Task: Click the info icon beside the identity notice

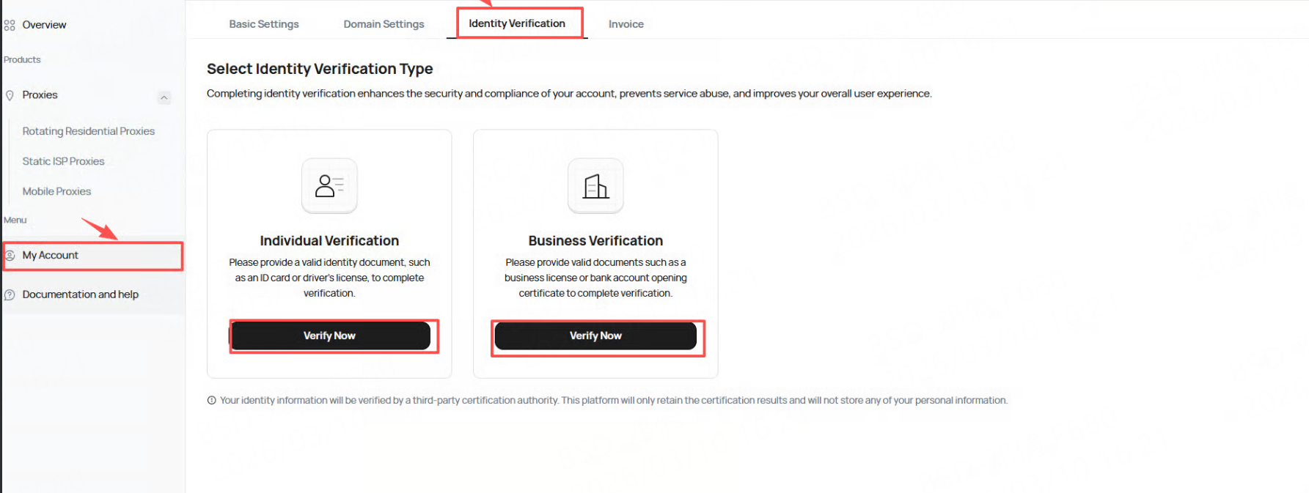Action: [x=212, y=400]
